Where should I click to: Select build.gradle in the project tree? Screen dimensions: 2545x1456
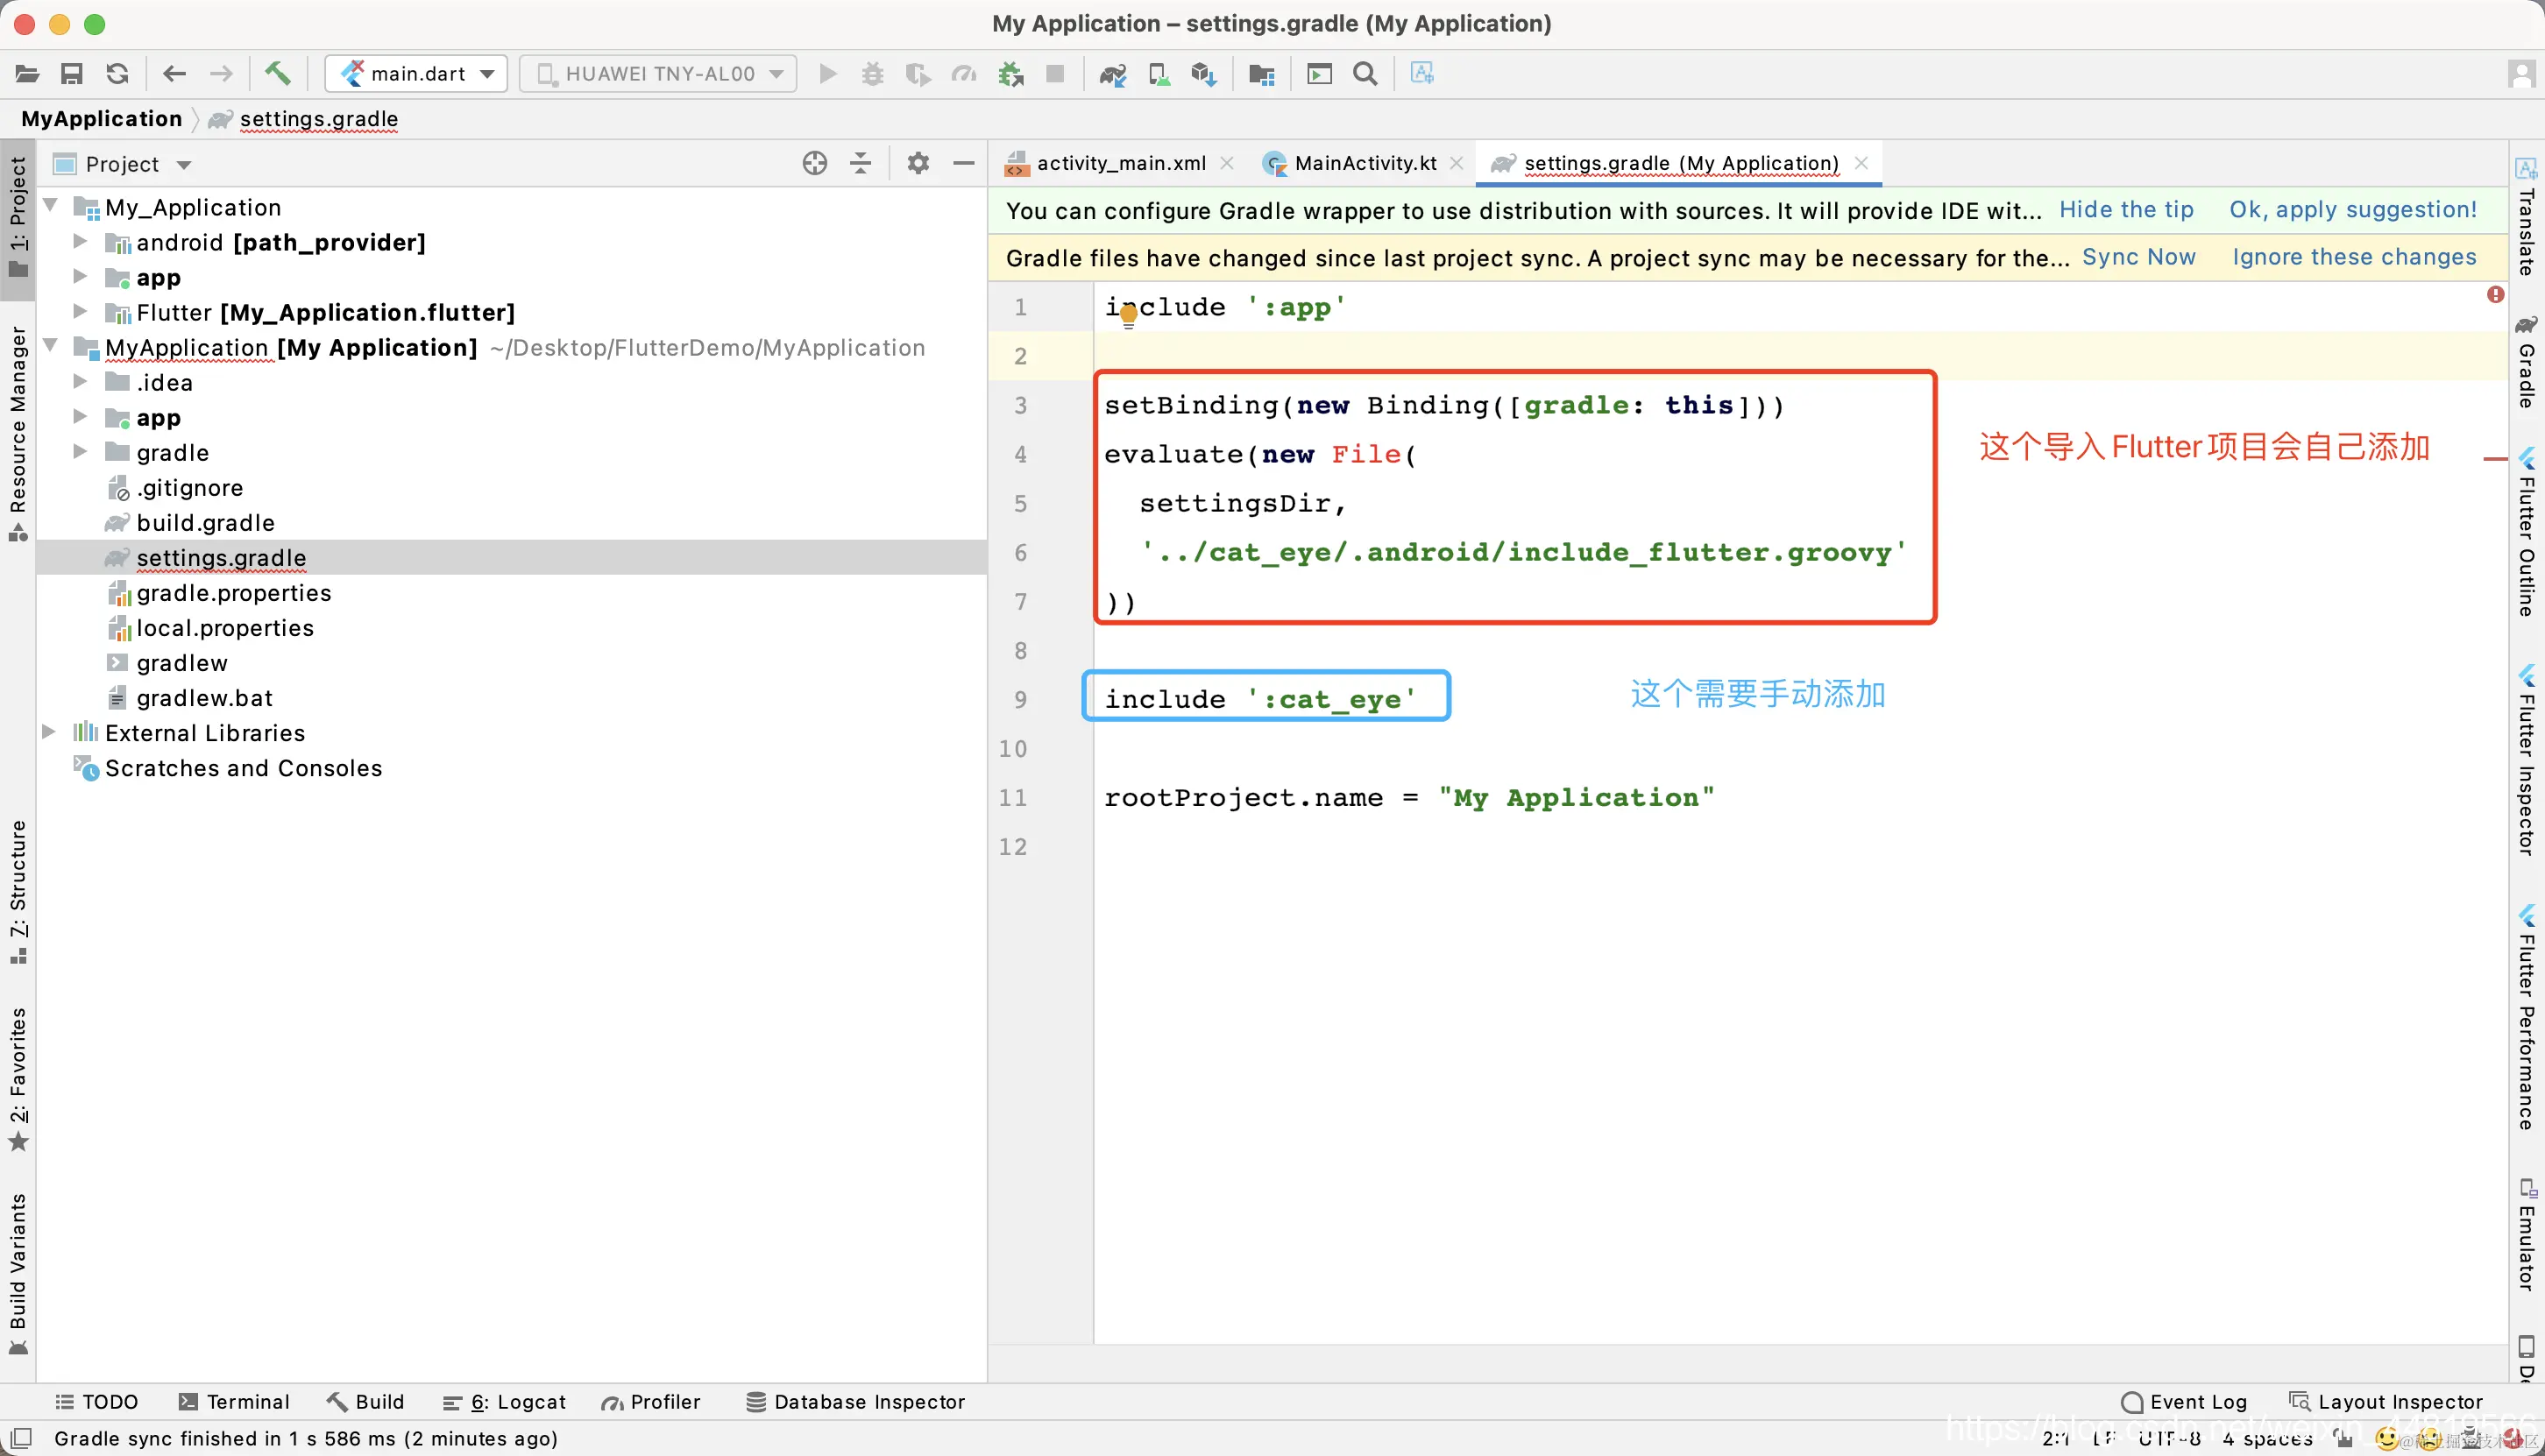(x=205, y=522)
